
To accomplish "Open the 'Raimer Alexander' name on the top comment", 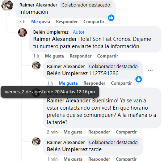I will [x=38, y=5].
